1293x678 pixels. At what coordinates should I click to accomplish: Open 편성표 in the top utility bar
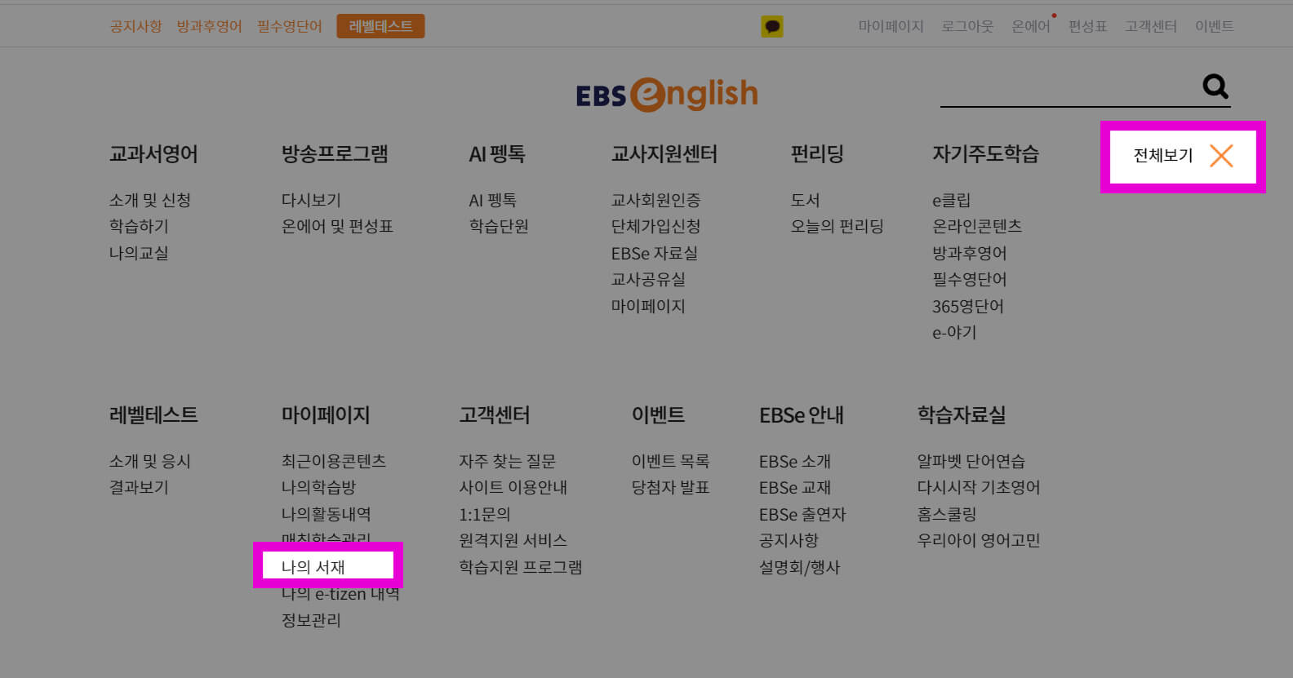1088,26
